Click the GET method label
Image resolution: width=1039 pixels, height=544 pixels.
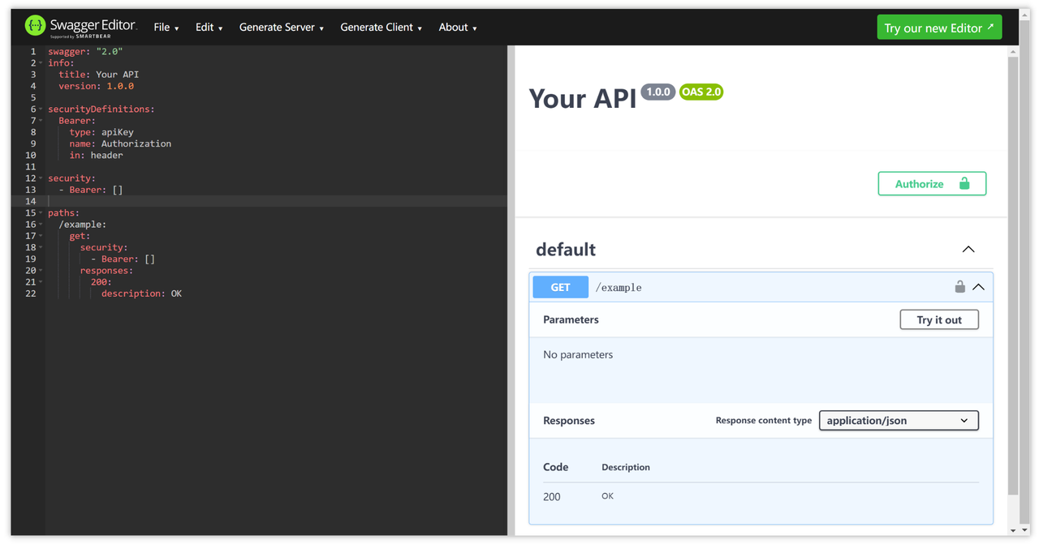[x=560, y=287]
